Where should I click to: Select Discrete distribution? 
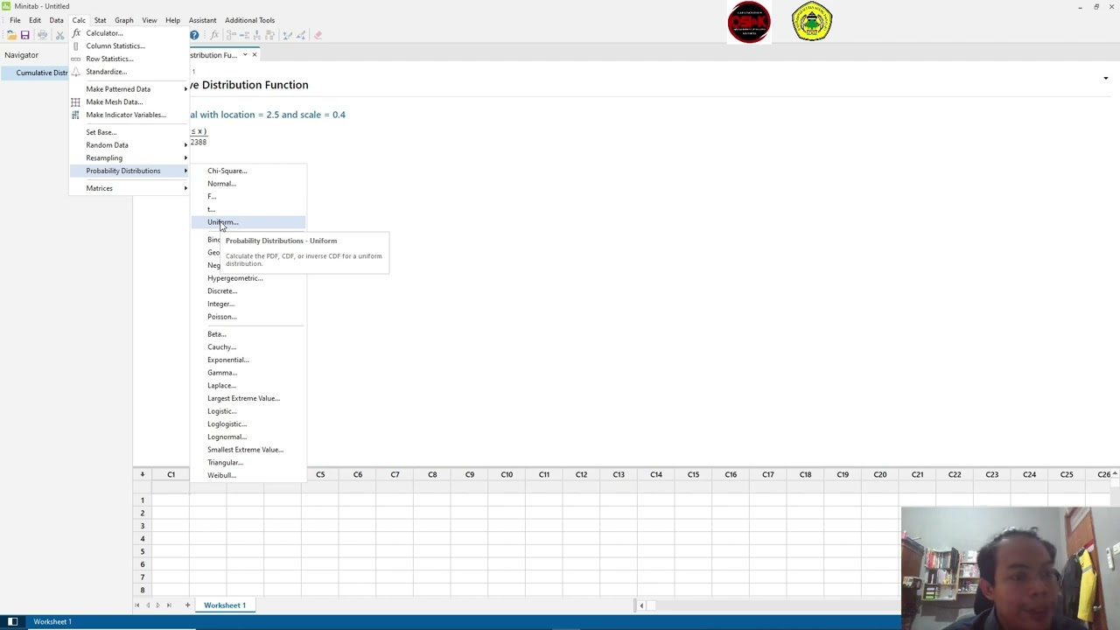point(248,290)
